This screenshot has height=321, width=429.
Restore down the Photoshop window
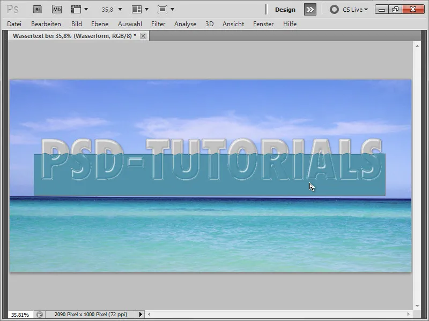pyautogui.click(x=395, y=10)
